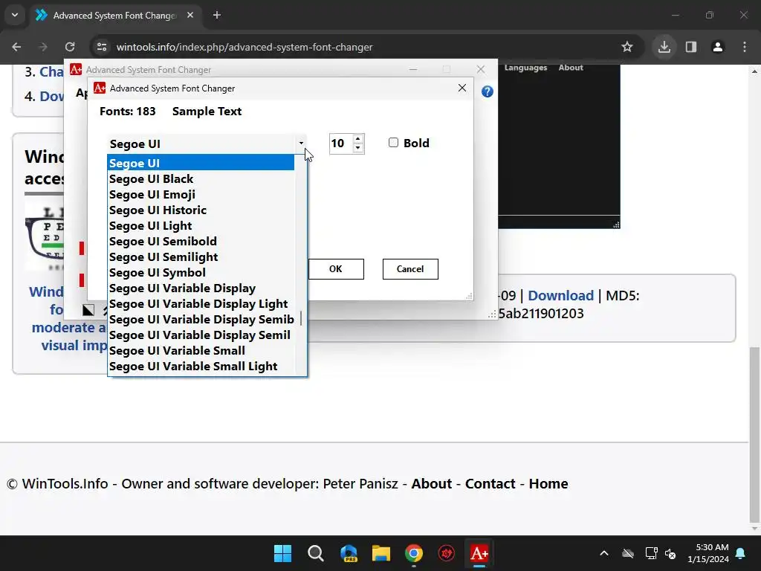Choose Segoe UI Variable Small Light

(201, 366)
